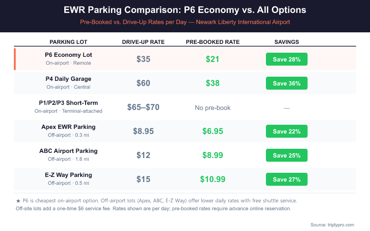370x231 pixels.
Task: Click the E-Z Way Parking lot name
Action: pyautogui.click(x=68, y=175)
